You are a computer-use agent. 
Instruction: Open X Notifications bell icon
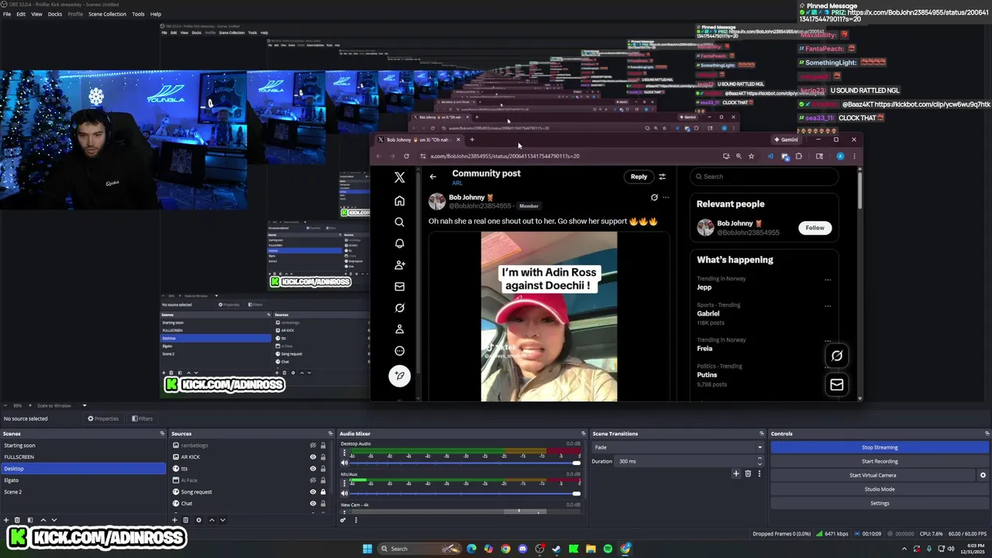399,243
